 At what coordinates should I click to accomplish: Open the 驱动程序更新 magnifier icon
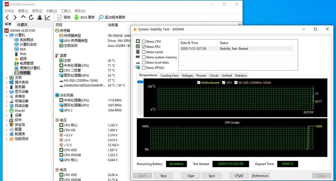tap(101, 17)
